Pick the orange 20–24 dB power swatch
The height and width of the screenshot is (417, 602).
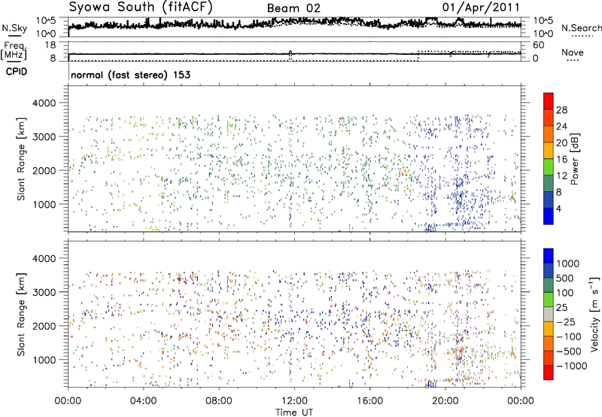(x=549, y=134)
